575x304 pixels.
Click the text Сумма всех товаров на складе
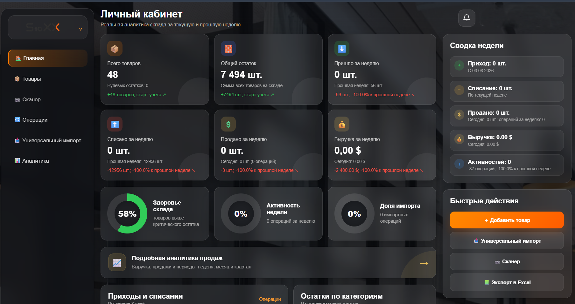(252, 85)
